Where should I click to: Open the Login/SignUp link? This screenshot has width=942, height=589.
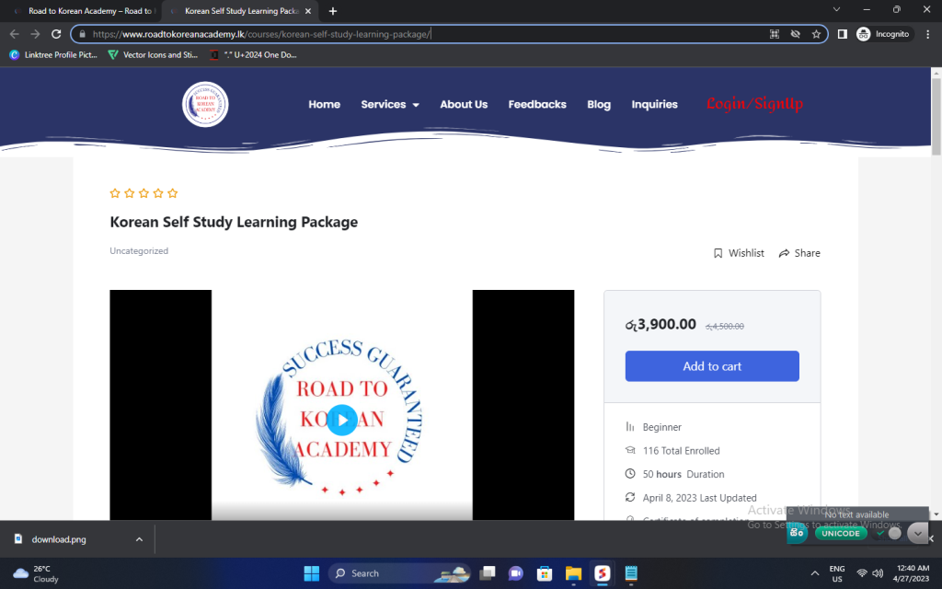click(754, 104)
